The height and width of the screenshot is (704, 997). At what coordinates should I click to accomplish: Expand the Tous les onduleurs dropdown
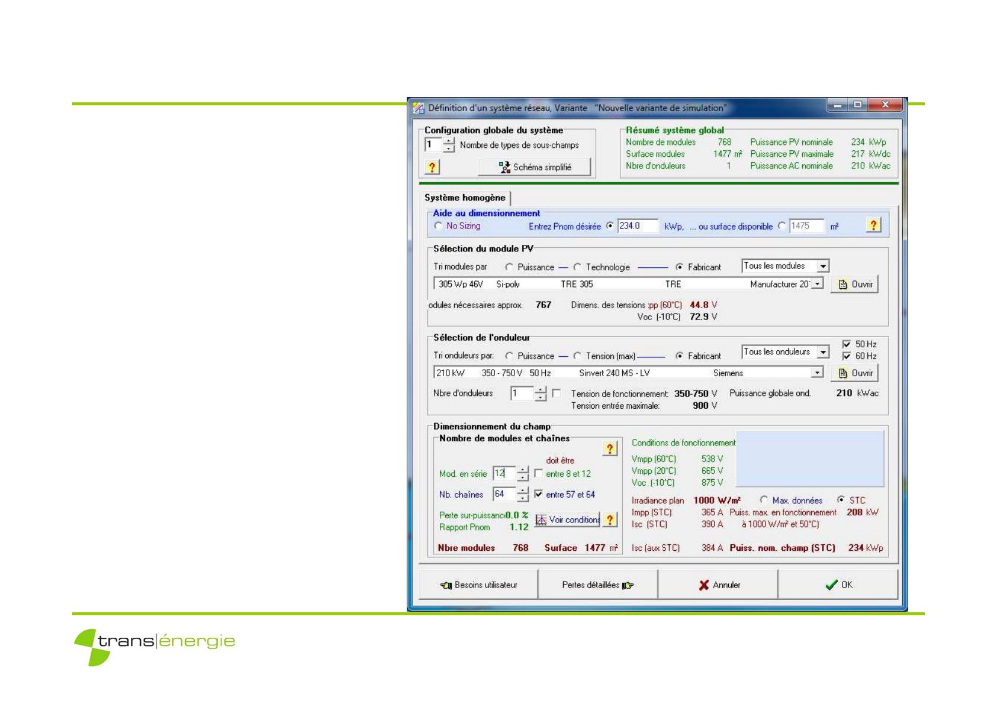[x=823, y=352]
